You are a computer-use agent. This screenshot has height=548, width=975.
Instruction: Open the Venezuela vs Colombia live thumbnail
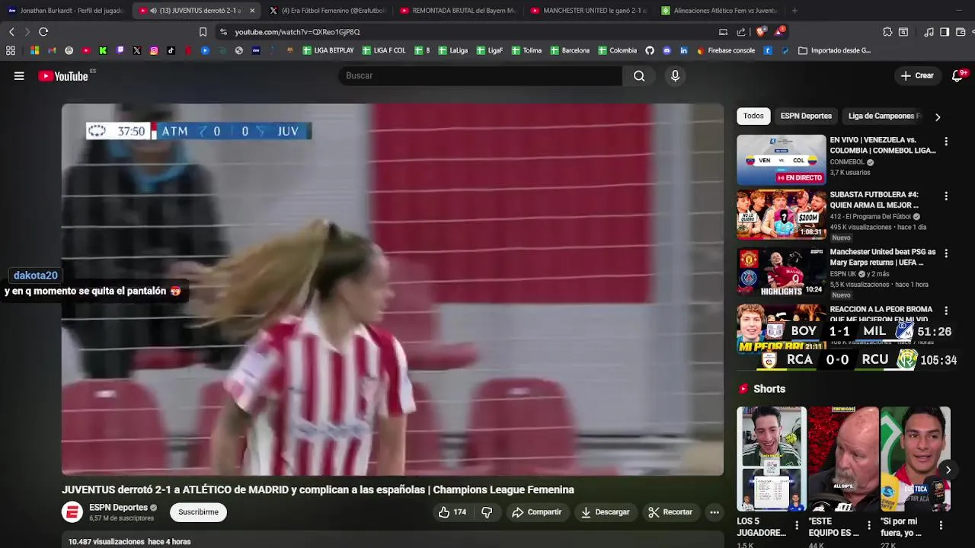781,160
